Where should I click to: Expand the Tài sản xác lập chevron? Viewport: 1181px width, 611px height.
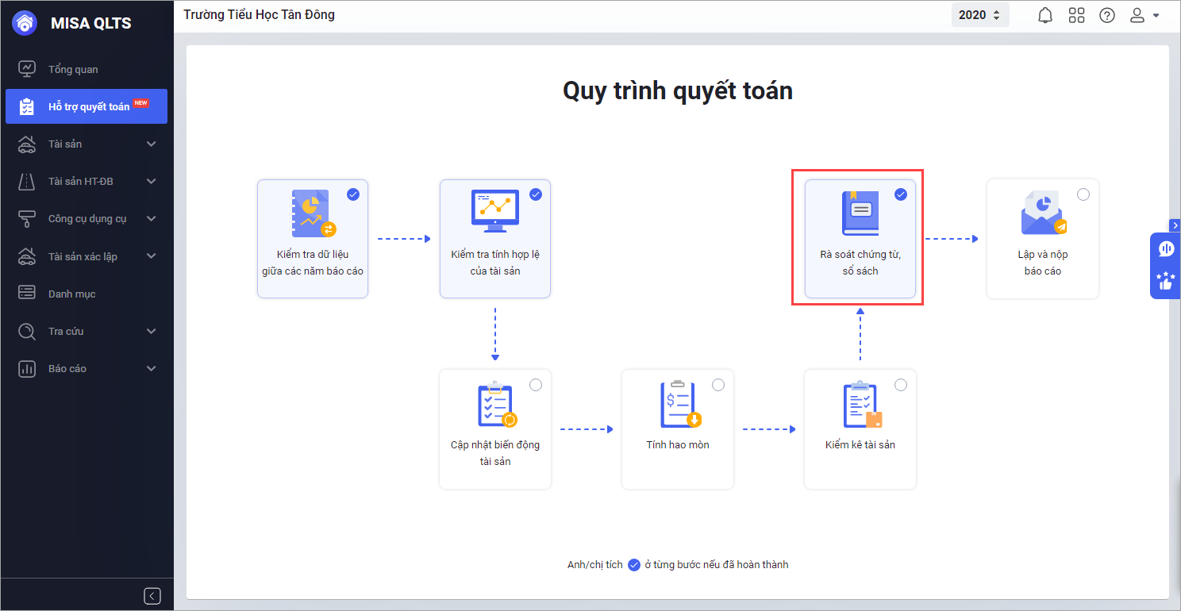[152, 256]
